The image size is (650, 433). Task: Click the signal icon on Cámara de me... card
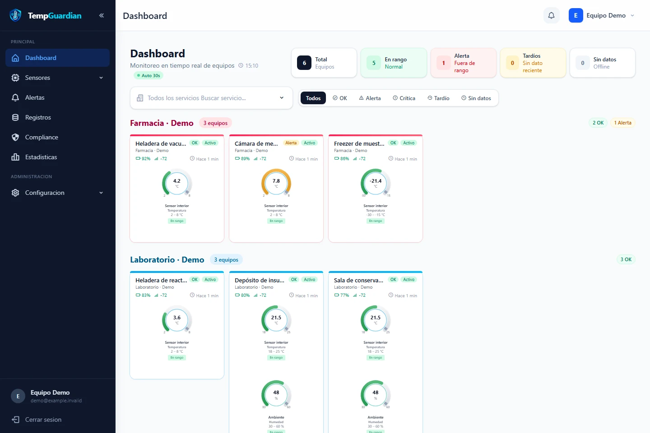click(x=255, y=159)
